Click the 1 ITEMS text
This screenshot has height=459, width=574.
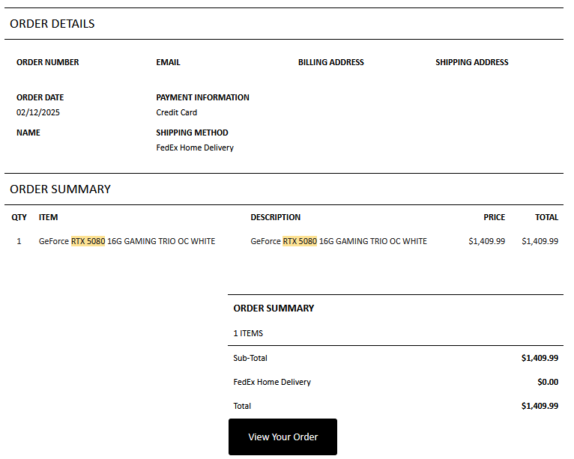coord(248,333)
